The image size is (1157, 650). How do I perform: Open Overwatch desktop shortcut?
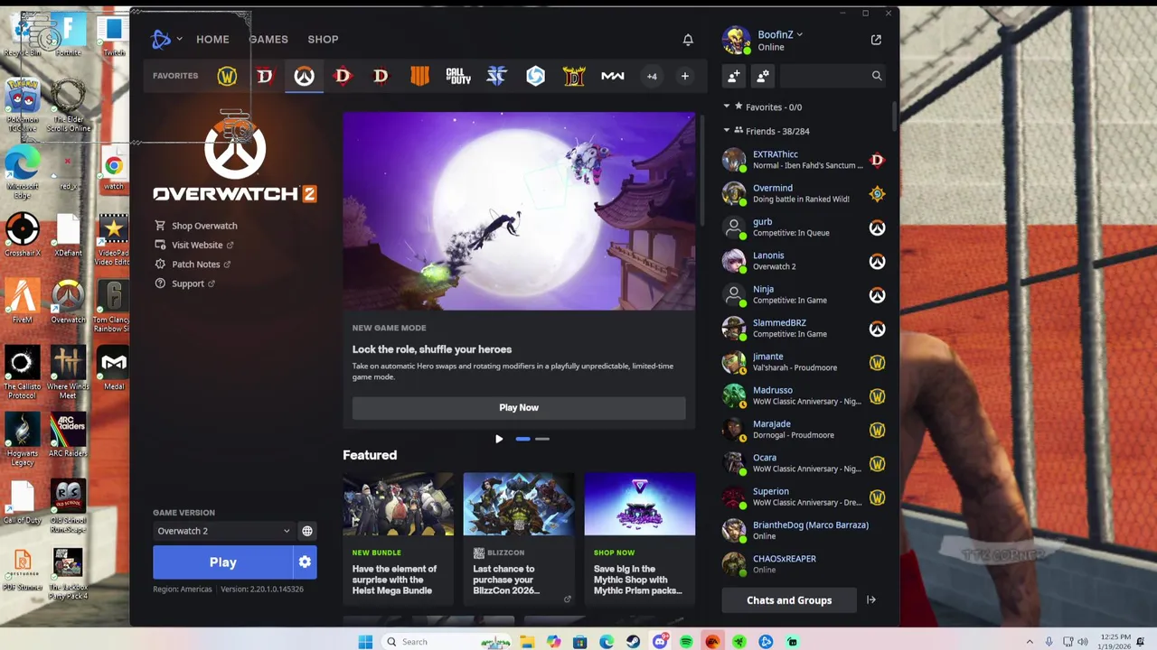click(x=68, y=302)
